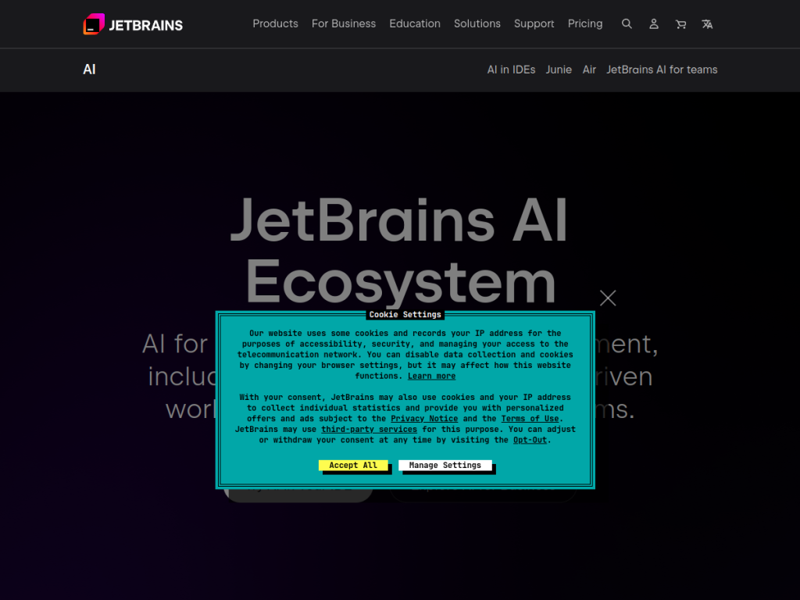Go to the Pricing page

pyautogui.click(x=584, y=24)
